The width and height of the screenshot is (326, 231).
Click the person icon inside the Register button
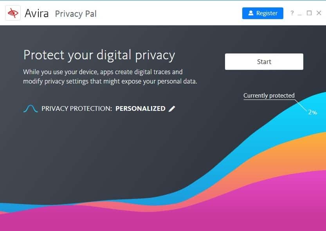pos(251,13)
